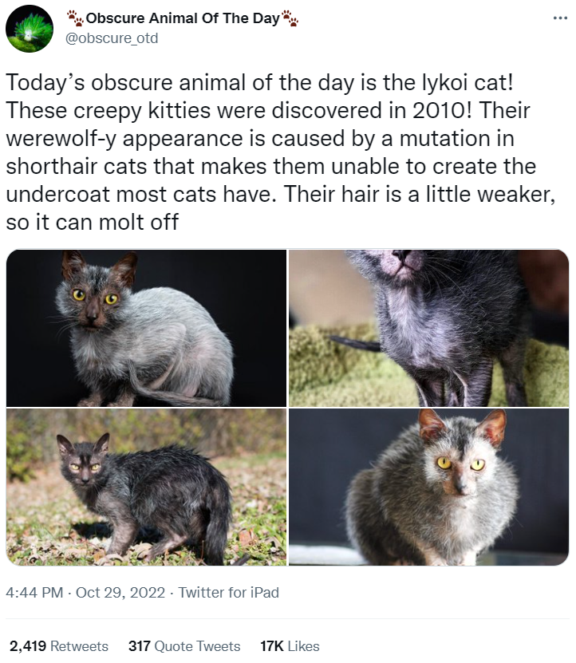Open the top-left grey lykoi cat photo
576x663 pixels.
tap(146, 328)
